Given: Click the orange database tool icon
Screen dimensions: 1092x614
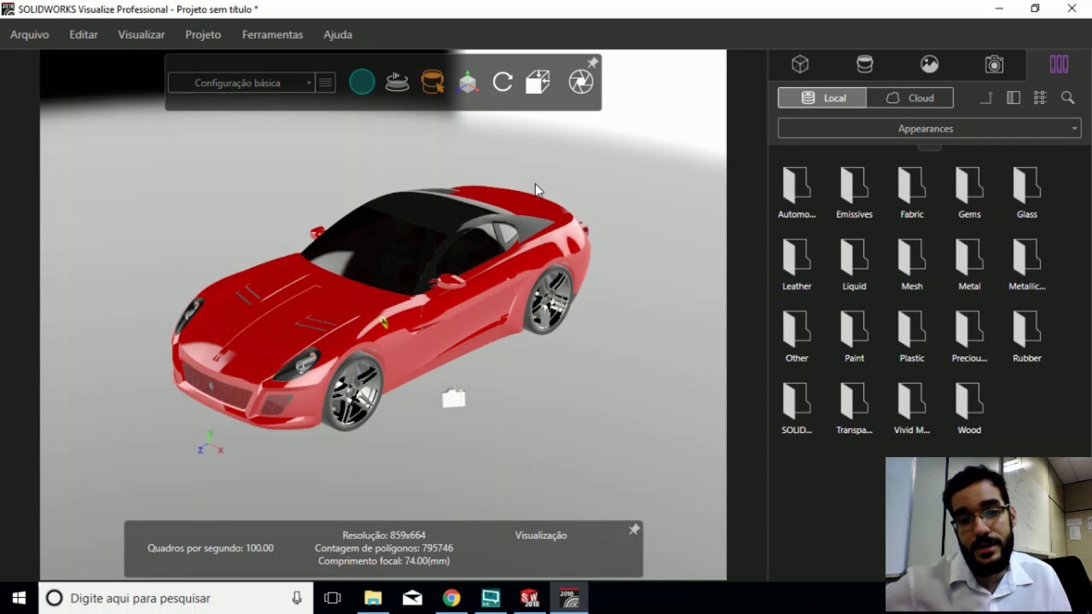Looking at the screenshot, I should [433, 82].
